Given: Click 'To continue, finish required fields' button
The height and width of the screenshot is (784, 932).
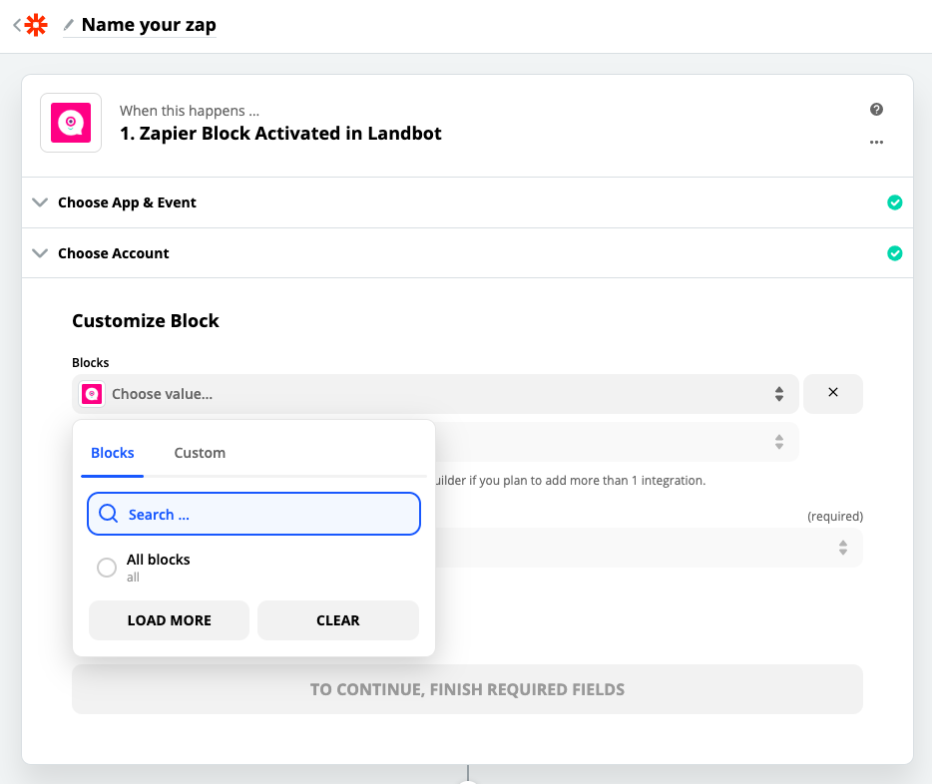Looking at the screenshot, I should pos(467,689).
